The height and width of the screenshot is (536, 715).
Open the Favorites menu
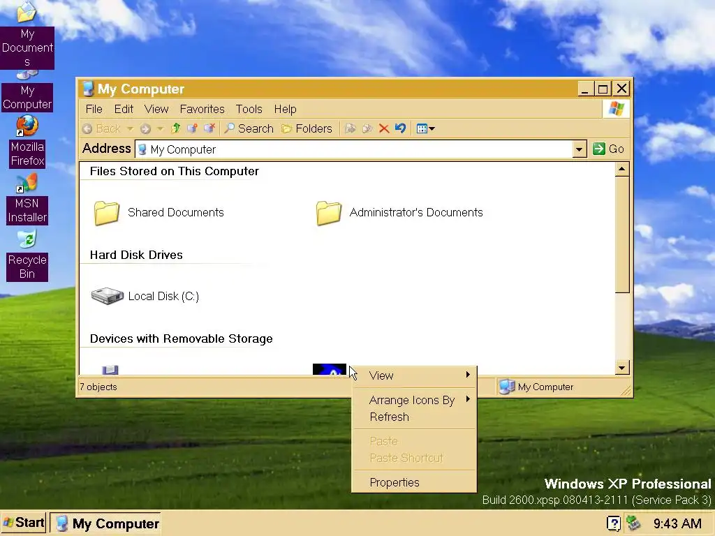202,110
